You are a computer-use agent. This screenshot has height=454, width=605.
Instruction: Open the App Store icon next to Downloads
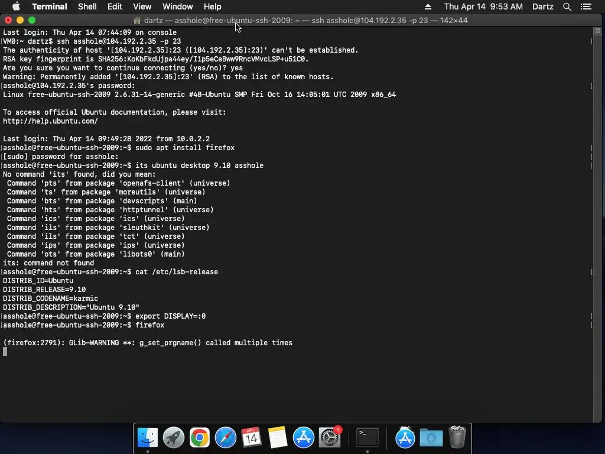[405, 438]
